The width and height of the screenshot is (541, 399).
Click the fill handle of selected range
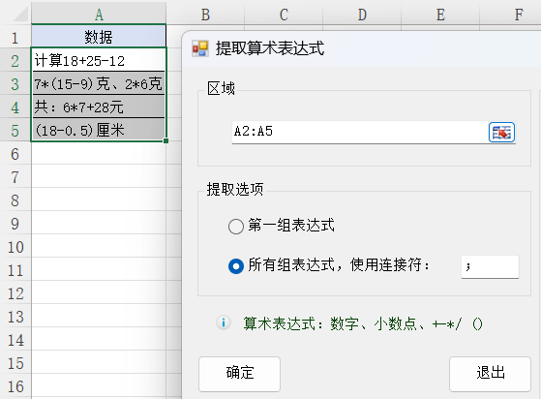(165, 140)
